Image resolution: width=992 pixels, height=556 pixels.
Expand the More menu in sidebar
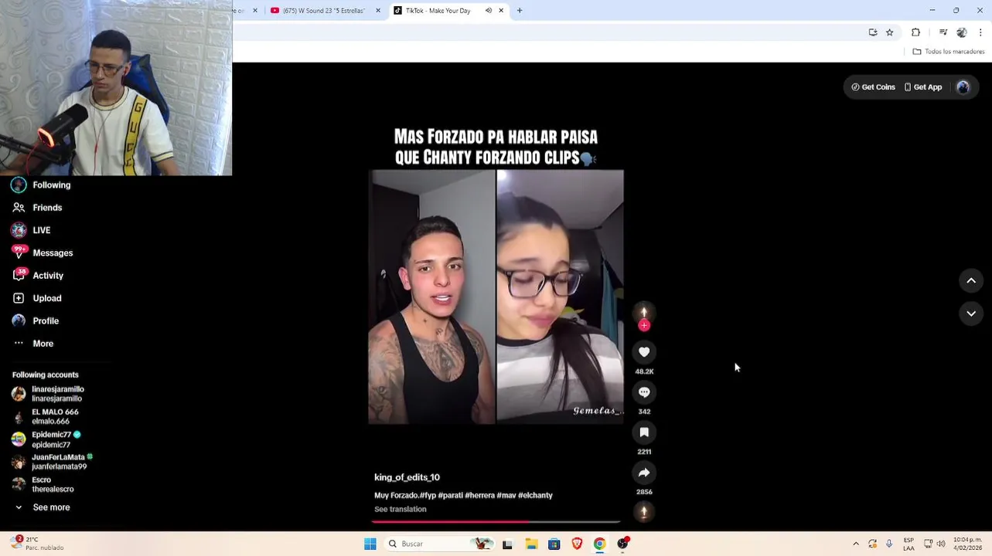click(33, 344)
